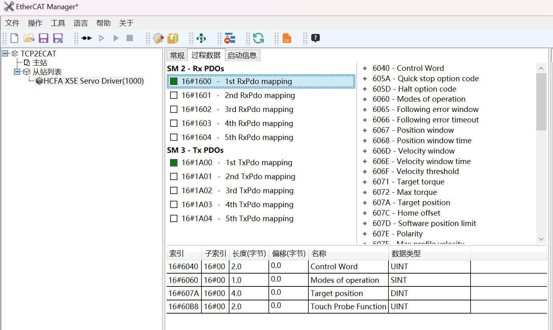Click the 名称 column header

point(348,254)
